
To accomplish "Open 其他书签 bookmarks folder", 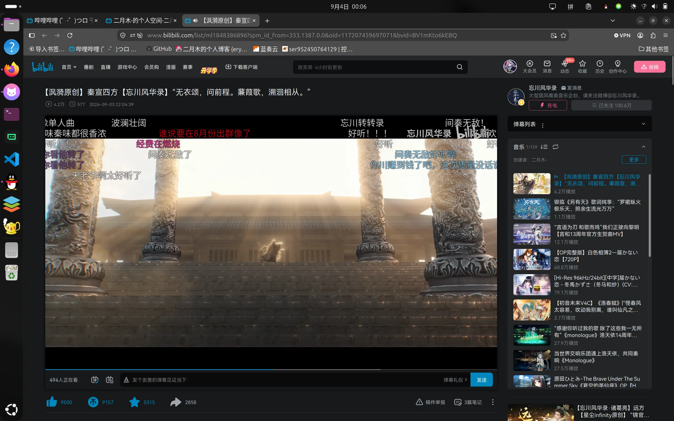I will [654, 49].
